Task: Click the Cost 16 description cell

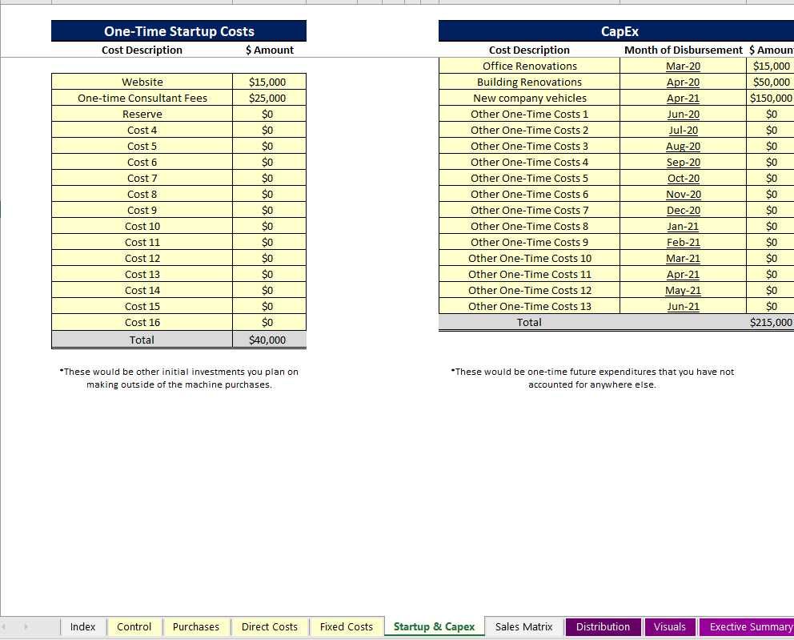Action: (x=142, y=322)
